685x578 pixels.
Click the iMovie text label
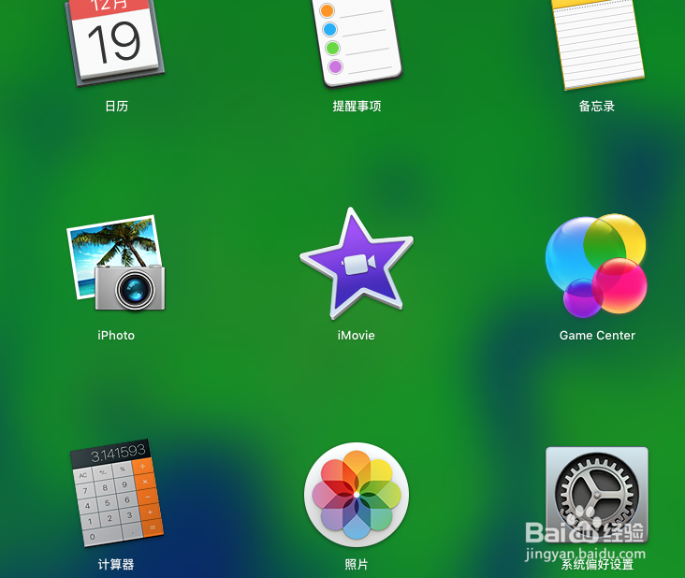pos(357,335)
